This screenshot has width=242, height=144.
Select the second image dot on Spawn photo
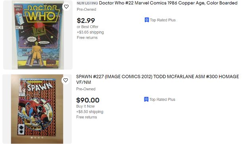tap(35, 138)
